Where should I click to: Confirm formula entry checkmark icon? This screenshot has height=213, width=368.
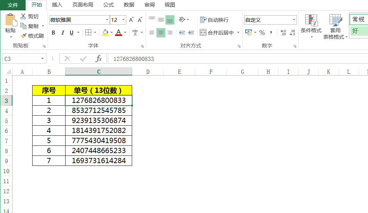click(83, 59)
